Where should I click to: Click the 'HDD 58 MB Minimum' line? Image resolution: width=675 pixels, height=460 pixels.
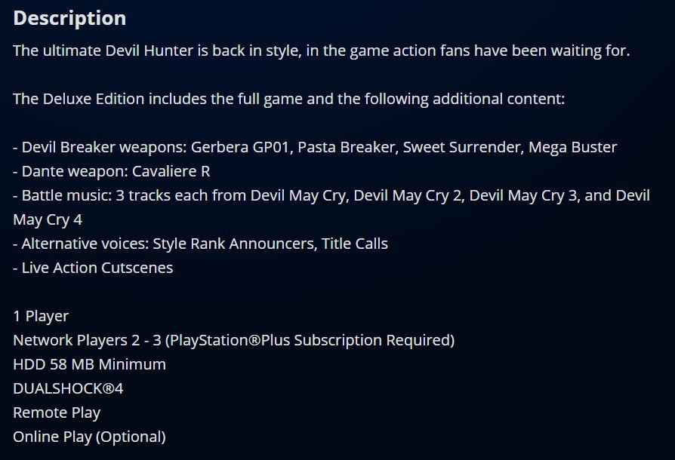[89, 364]
